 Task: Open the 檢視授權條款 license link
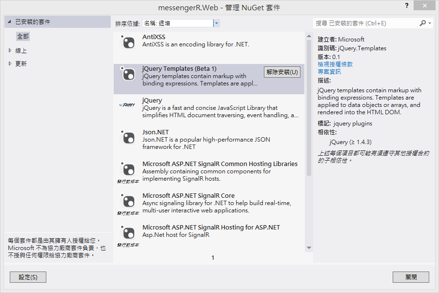[x=335, y=64]
